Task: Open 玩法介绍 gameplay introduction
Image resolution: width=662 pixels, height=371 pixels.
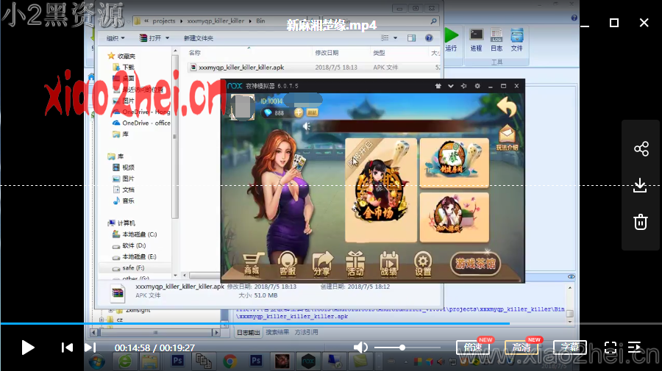Action: (x=507, y=138)
